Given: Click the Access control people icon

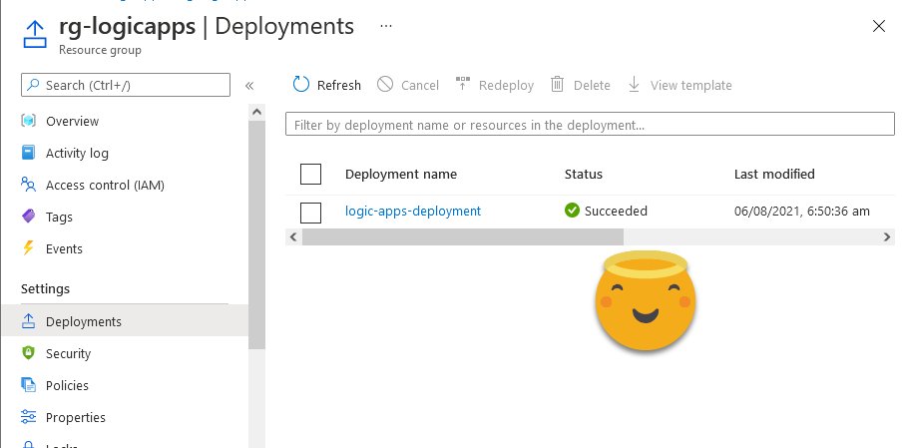Looking at the screenshot, I should point(28,185).
